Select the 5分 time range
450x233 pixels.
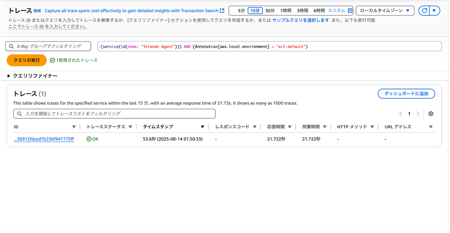point(241,11)
